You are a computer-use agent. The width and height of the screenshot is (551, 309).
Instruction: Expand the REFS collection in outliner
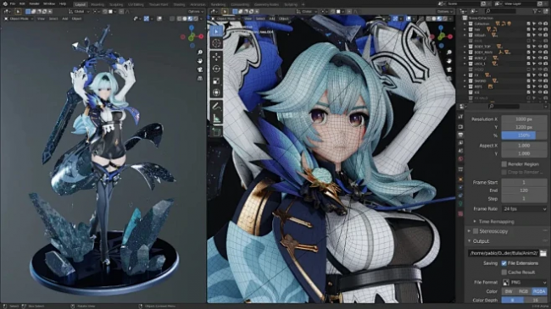[465, 86]
